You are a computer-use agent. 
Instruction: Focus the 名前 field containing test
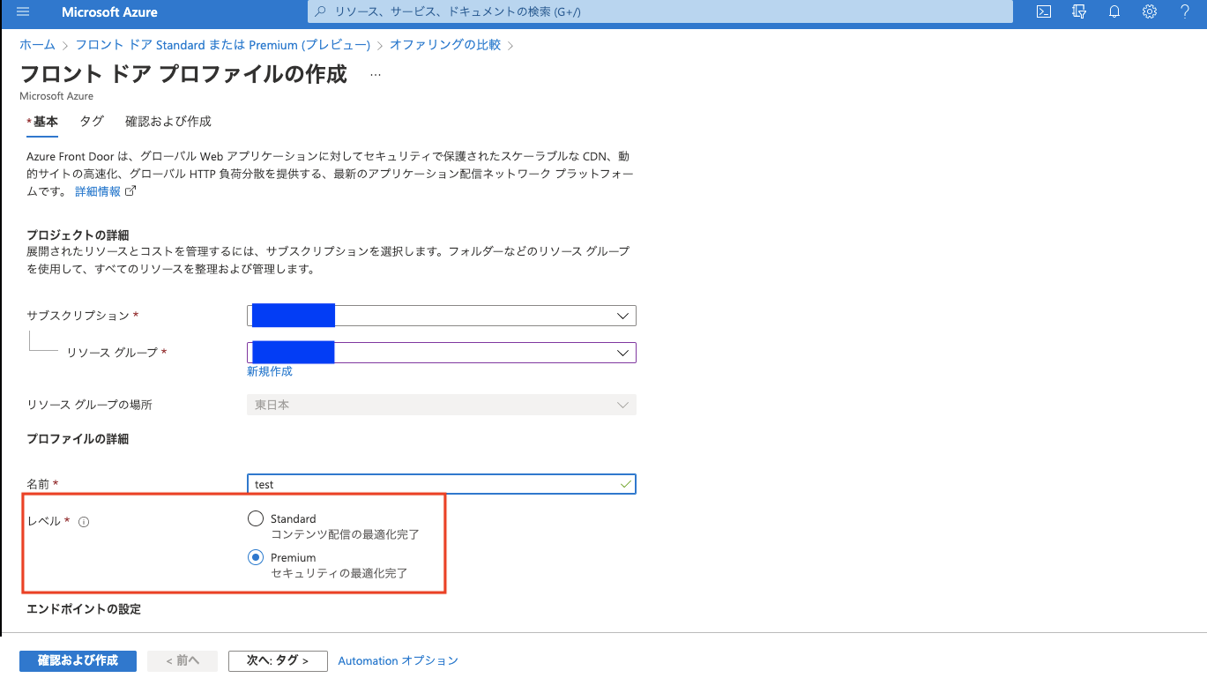442,484
